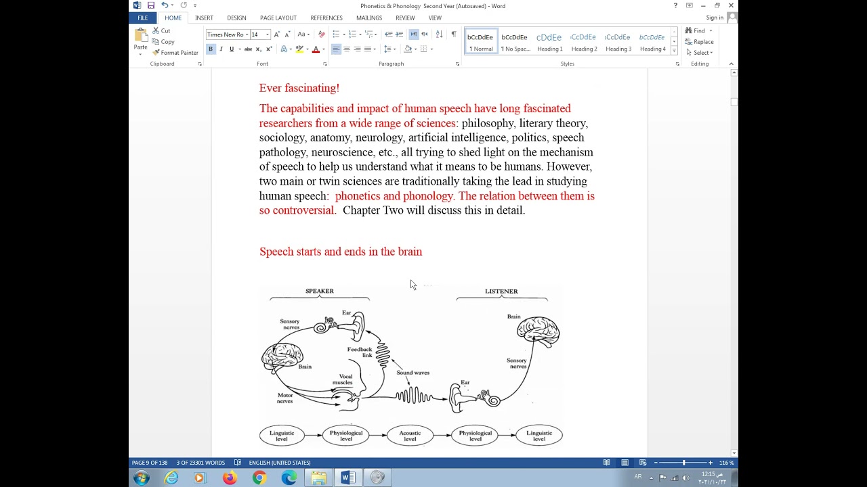
Task: Toggle Italic formatting
Action: [x=221, y=49]
